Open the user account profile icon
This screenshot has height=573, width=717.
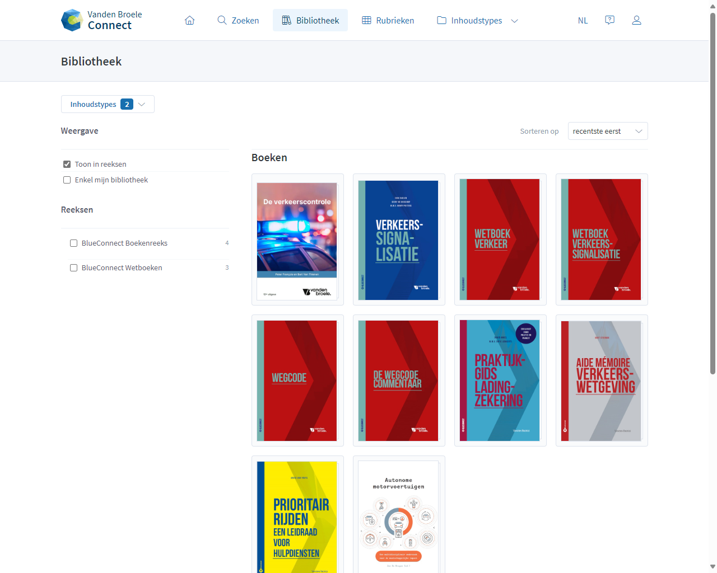(636, 20)
